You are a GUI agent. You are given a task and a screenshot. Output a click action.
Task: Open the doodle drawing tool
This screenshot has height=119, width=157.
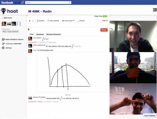81,21
